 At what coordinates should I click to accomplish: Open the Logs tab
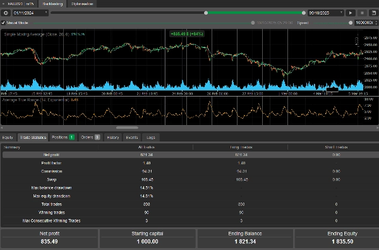tap(150, 138)
